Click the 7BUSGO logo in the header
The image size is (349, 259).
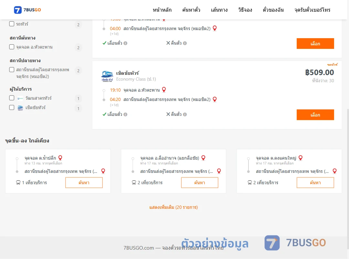pos(27,10)
